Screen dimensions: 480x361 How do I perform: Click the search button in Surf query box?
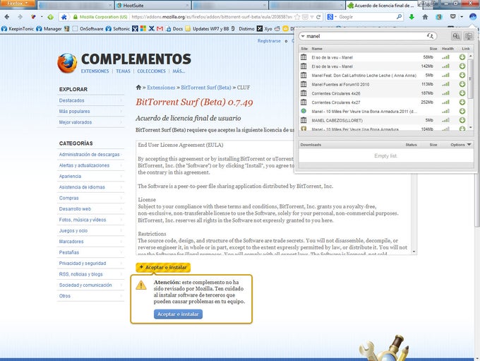point(431,36)
